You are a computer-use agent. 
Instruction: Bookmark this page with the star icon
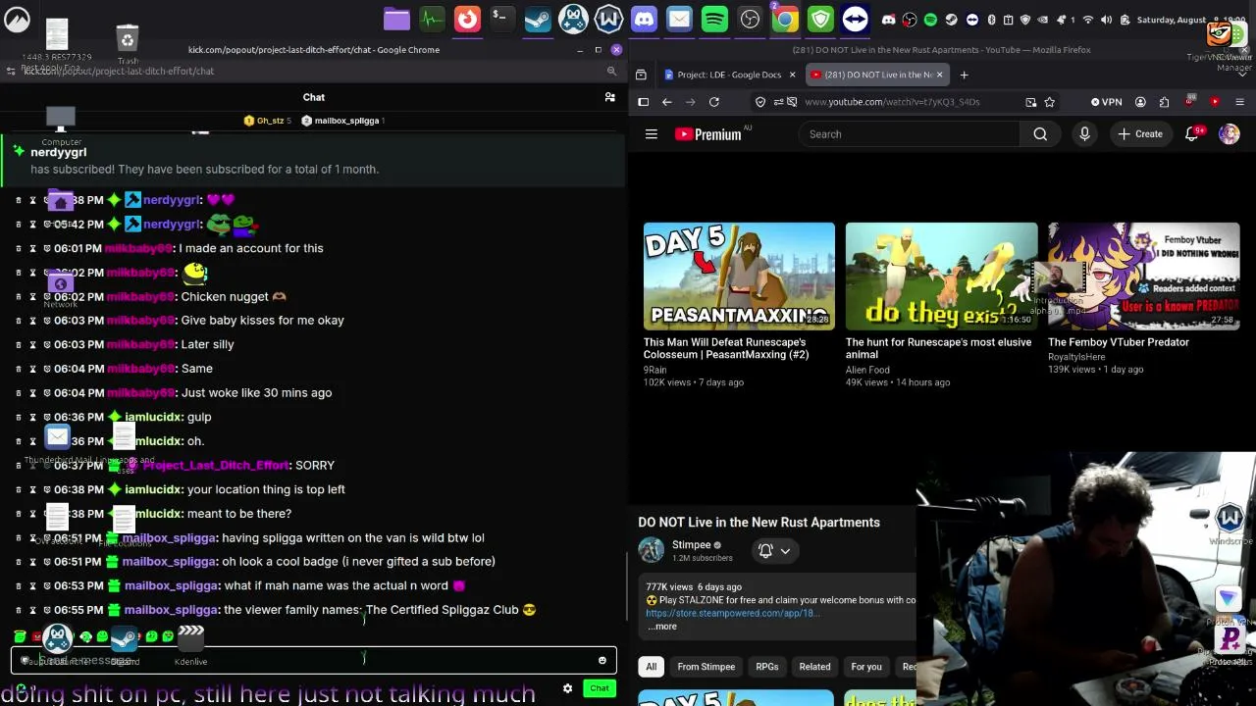(x=1050, y=102)
